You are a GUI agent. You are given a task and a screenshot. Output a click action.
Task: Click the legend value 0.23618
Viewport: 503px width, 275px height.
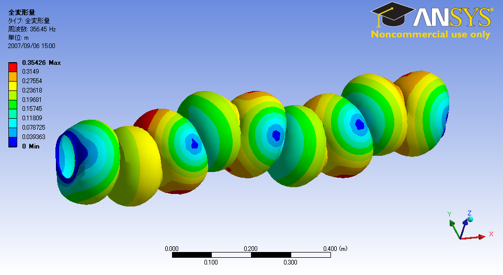coord(32,90)
